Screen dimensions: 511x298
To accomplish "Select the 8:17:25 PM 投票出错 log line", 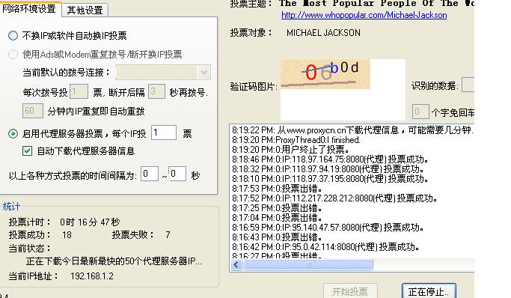I will (277, 208).
